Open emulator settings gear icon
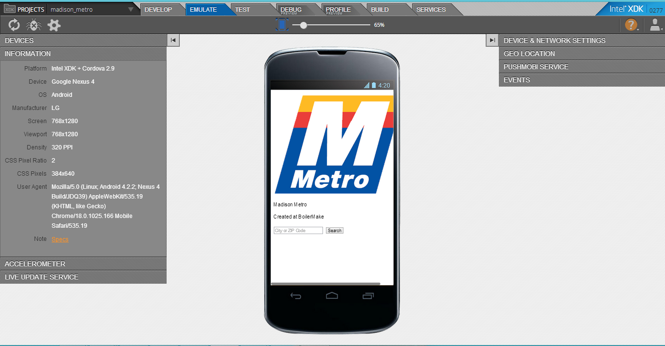The height and width of the screenshot is (346, 665). tap(54, 25)
